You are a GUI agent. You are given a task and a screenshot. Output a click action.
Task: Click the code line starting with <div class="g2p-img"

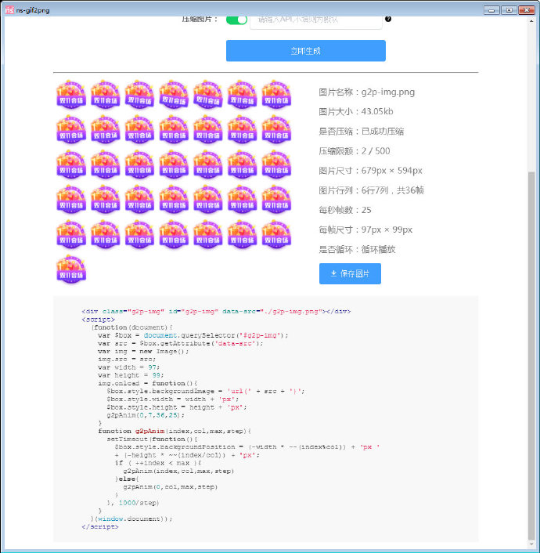(x=216, y=312)
